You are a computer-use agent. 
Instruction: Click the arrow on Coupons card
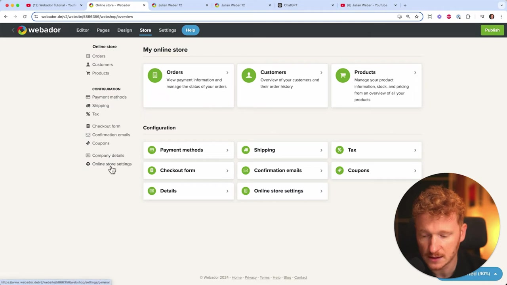click(415, 171)
